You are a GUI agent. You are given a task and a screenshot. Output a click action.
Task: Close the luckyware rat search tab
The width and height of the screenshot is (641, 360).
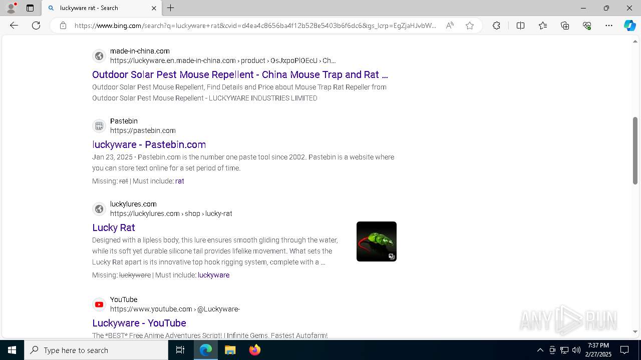tap(154, 8)
